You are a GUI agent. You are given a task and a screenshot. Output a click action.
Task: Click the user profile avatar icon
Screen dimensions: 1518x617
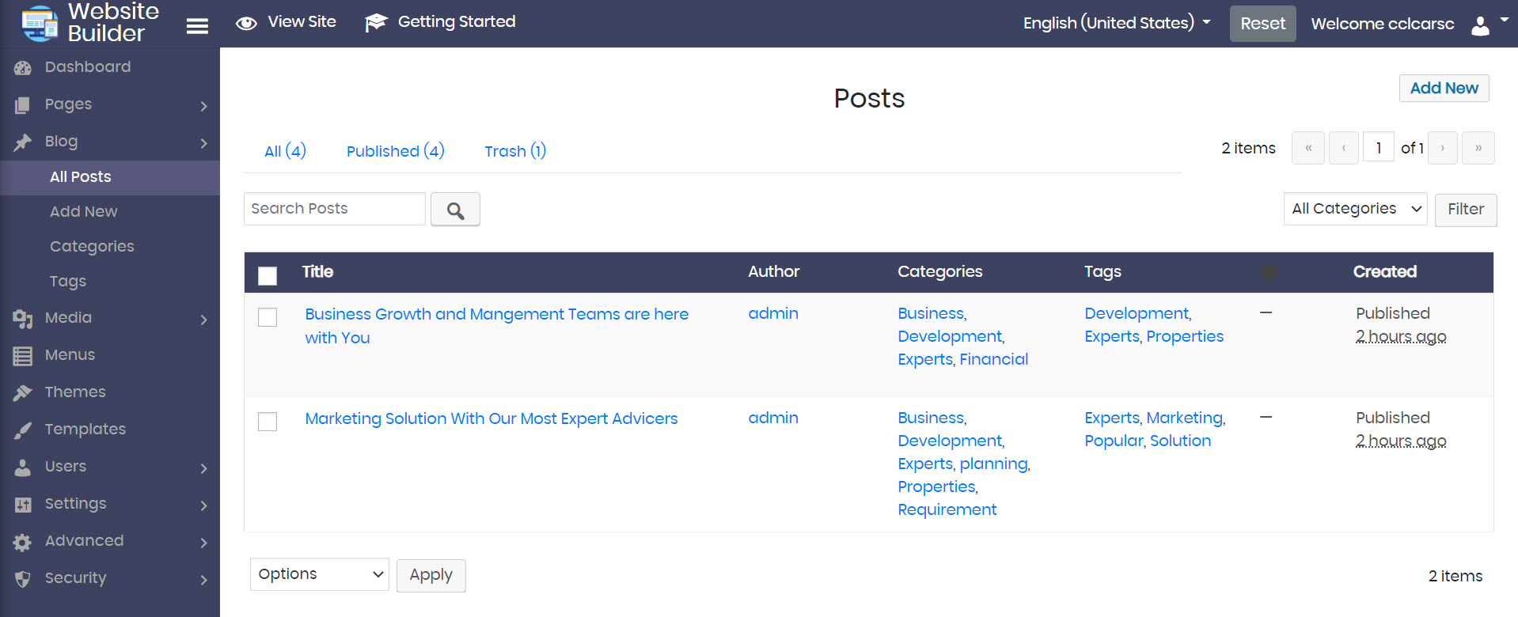coord(1480,25)
